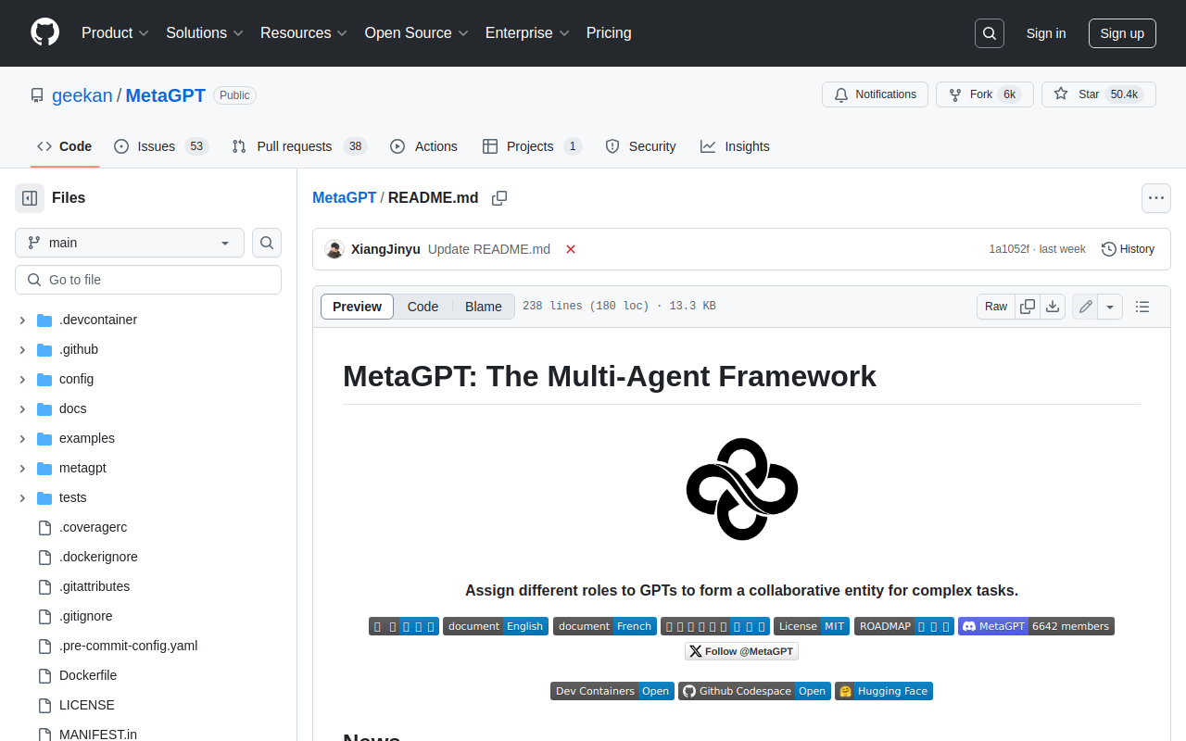Copy raw file contents icon
This screenshot has width=1186, height=741.
(1028, 307)
